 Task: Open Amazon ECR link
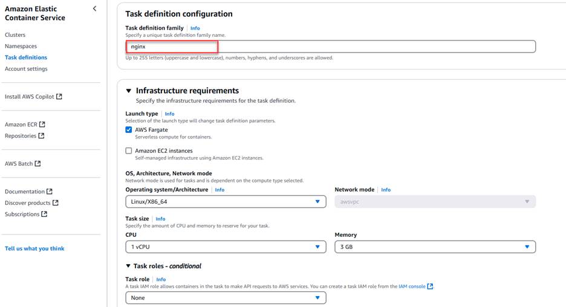click(21, 124)
